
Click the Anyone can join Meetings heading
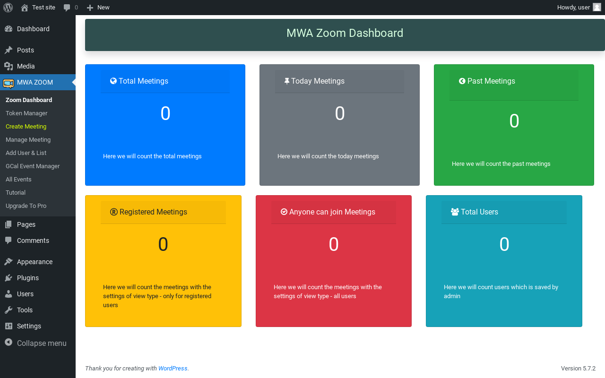(332, 212)
